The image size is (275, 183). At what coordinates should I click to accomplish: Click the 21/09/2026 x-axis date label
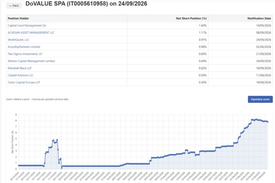pyautogui.click(x=261, y=176)
